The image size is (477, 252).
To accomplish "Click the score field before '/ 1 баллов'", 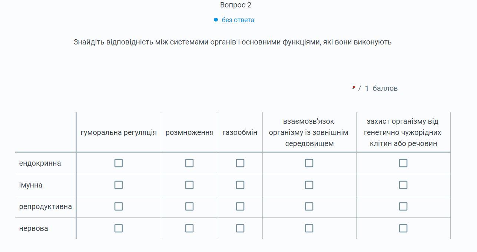I will pyautogui.click(x=354, y=88).
